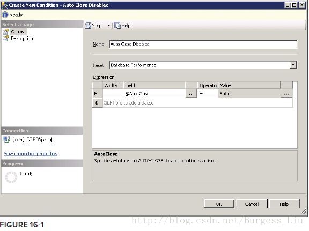Click the AndOr cell of the first clause
The width and height of the screenshot is (309, 231).
click(x=113, y=94)
